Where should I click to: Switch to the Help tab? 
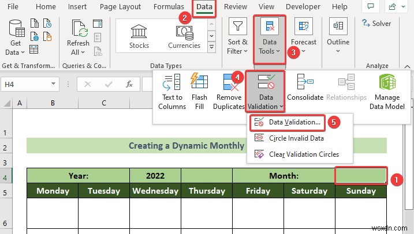[x=340, y=6]
